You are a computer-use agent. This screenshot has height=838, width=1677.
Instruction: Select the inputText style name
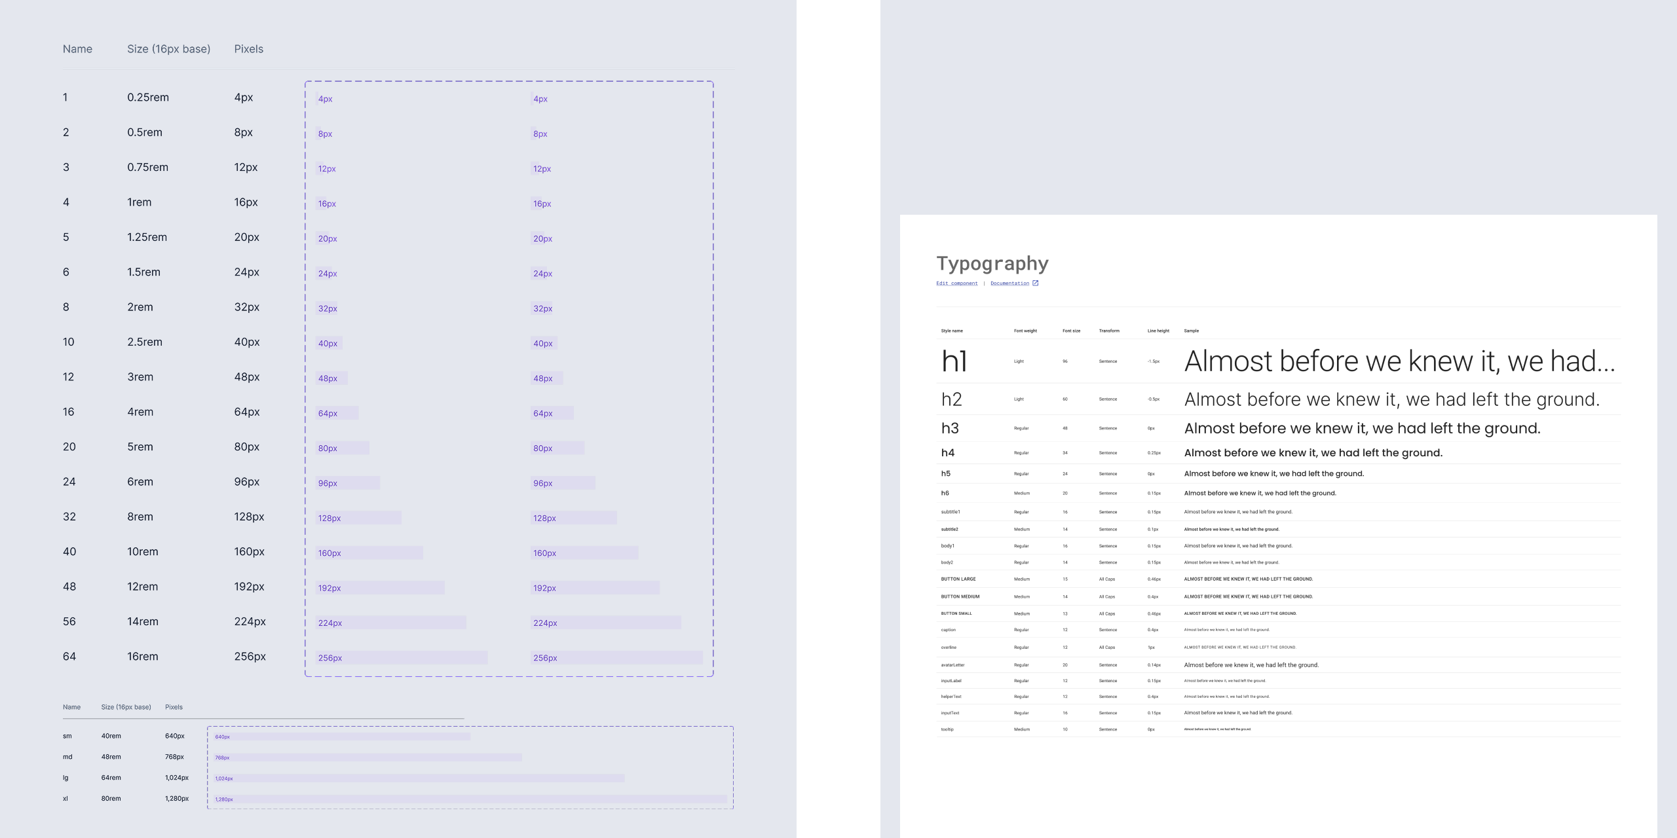(950, 713)
